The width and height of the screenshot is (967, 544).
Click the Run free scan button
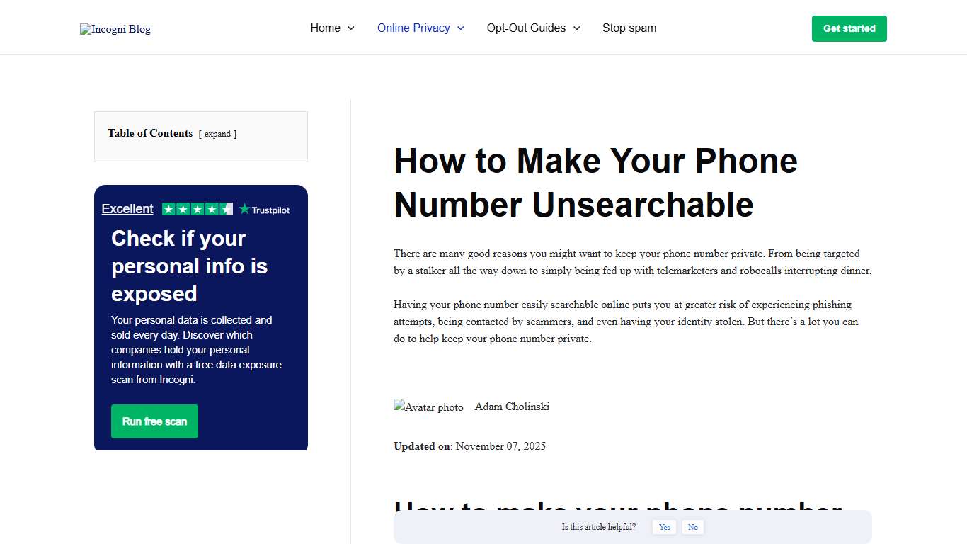pos(154,421)
